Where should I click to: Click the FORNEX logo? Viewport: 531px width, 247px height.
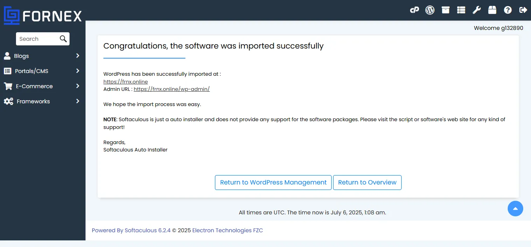coord(43,16)
